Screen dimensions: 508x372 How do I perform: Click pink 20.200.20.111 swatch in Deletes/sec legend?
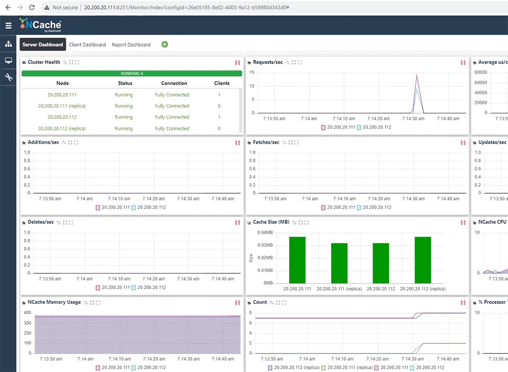(98, 287)
